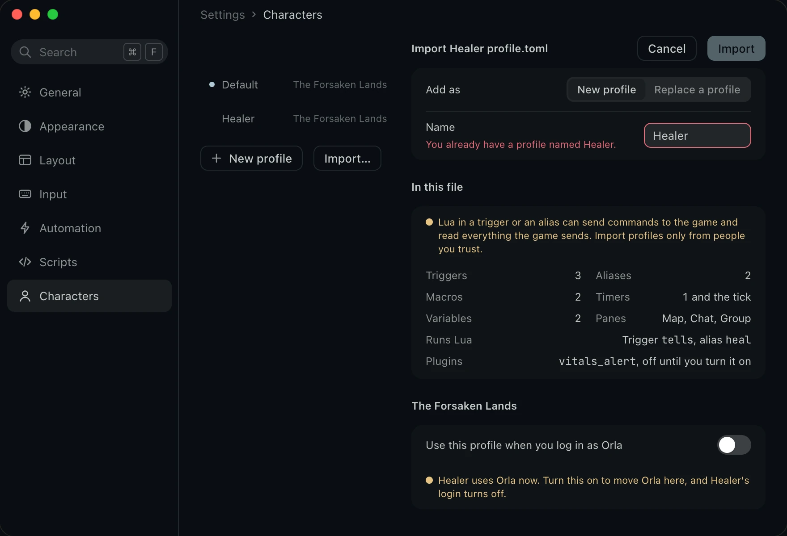The height and width of the screenshot is (536, 787).
Task: Click the 'In this file' heading
Action: click(x=437, y=187)
